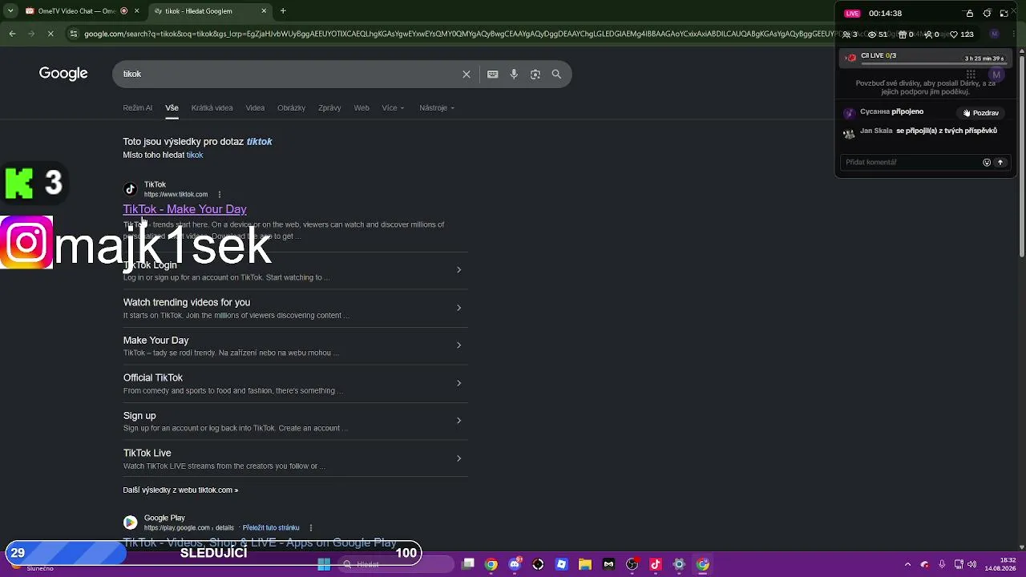Viewport: 1026px width, 577px height.
Task: Search by image with Google Lens icon
Action: click(x=535, y=75)
